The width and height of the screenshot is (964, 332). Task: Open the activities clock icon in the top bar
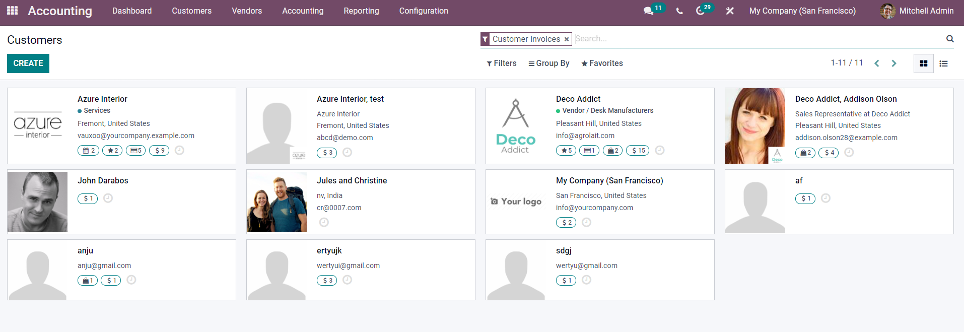pyautogui.click(x=700, y=11)
